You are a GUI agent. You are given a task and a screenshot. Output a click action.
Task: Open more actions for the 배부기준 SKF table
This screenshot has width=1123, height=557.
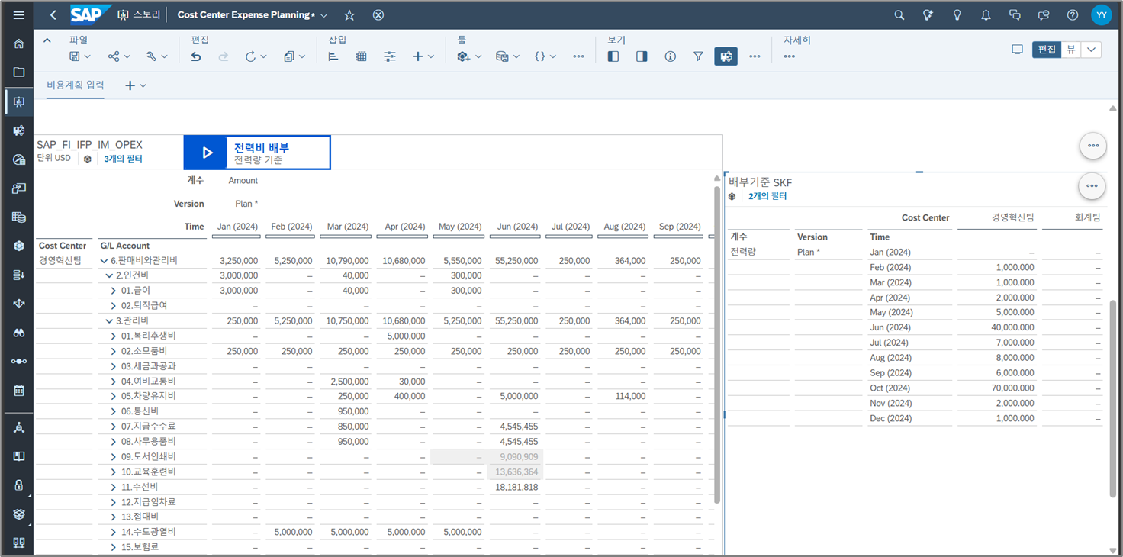point(1092,185)
